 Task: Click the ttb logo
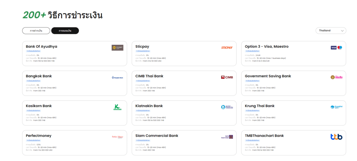tap(336, 137)
